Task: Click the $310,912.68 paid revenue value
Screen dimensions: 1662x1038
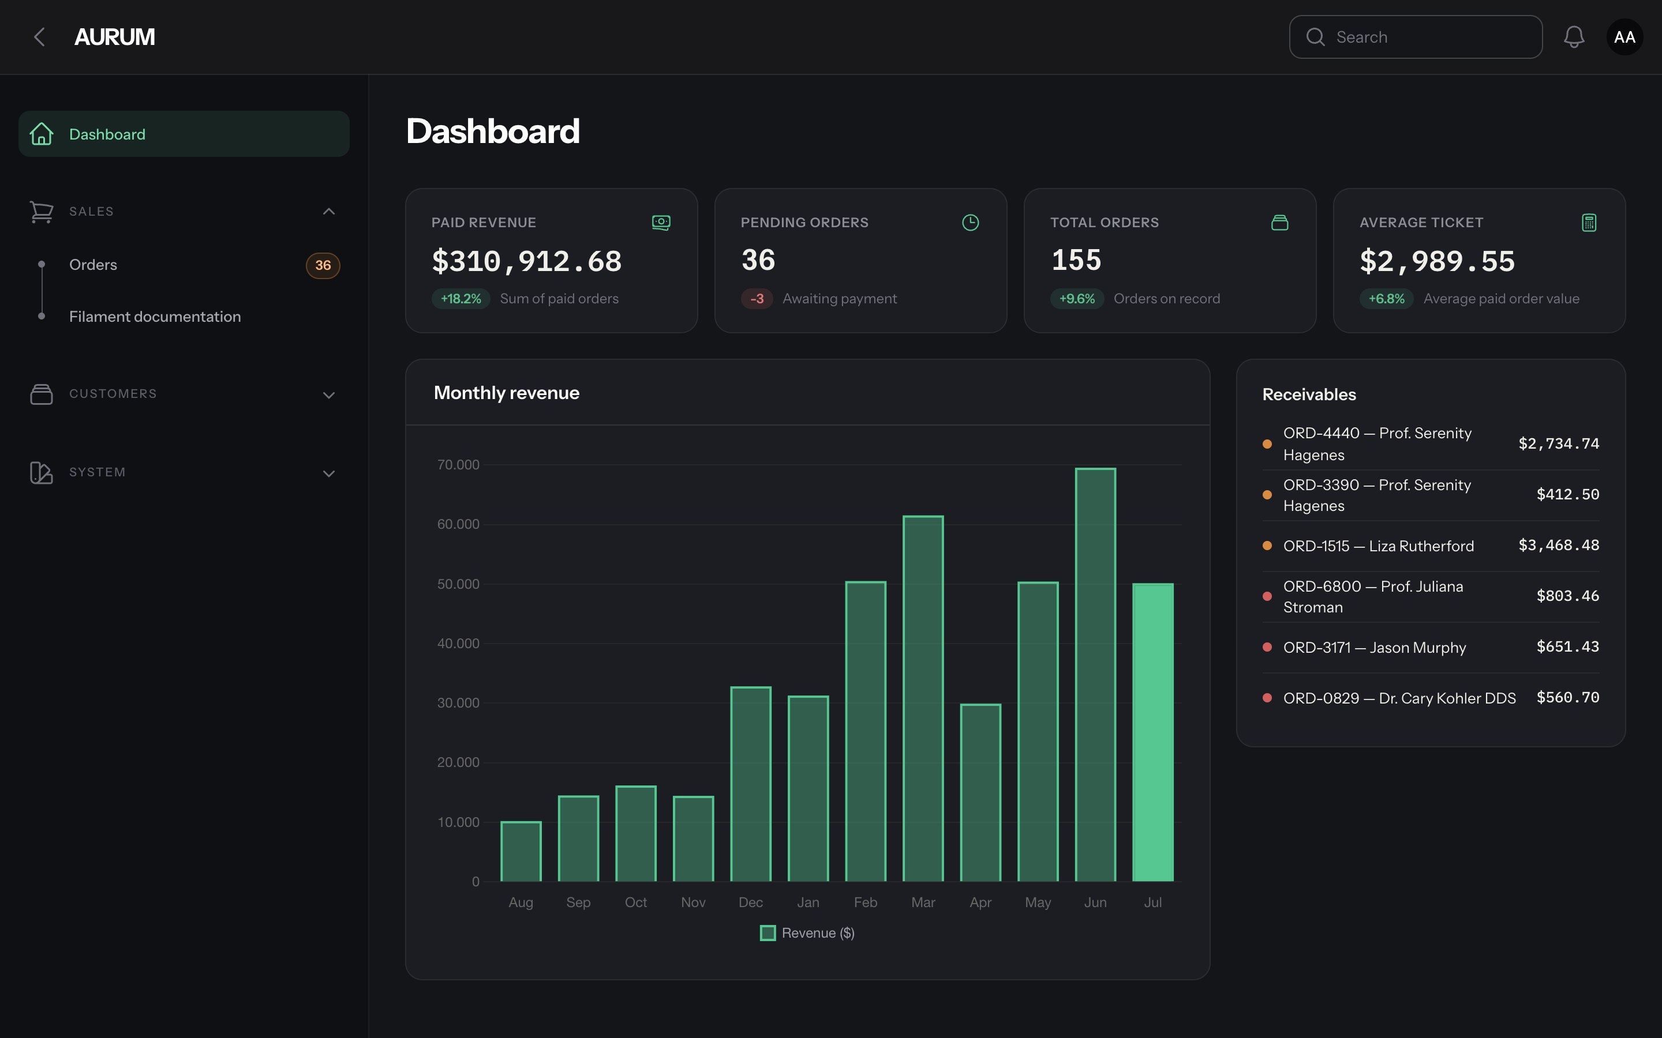Action: (527, 262)
